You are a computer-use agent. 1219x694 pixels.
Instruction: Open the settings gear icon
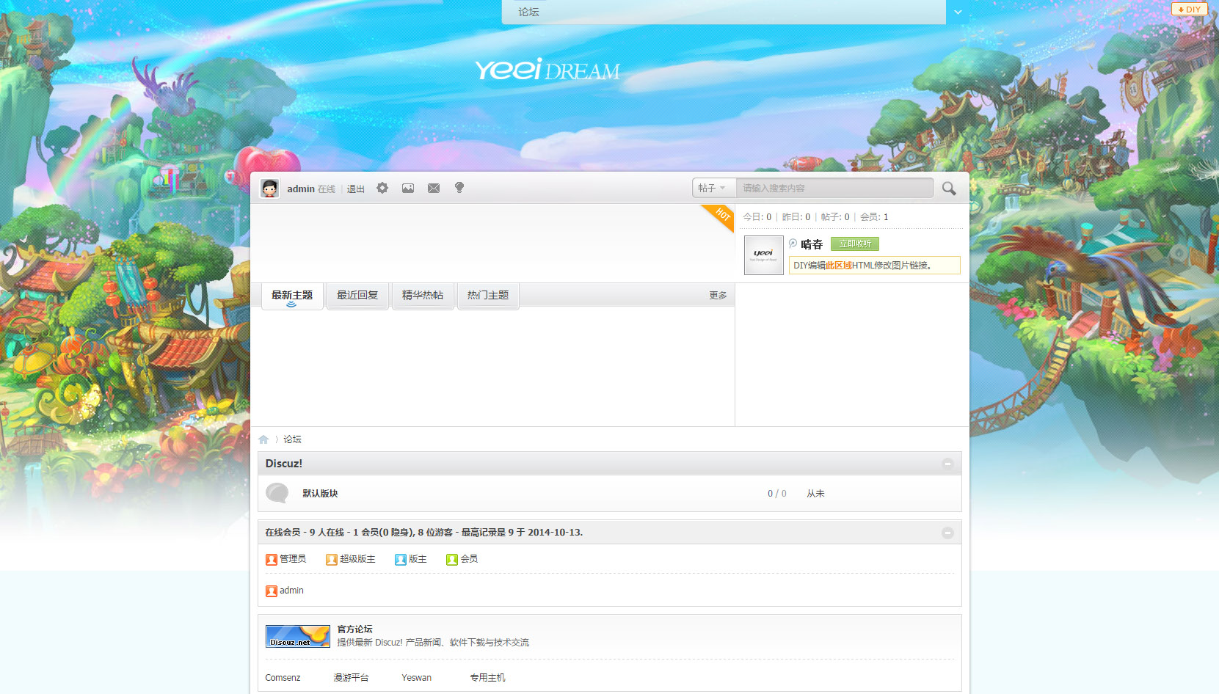click(382, 188)
